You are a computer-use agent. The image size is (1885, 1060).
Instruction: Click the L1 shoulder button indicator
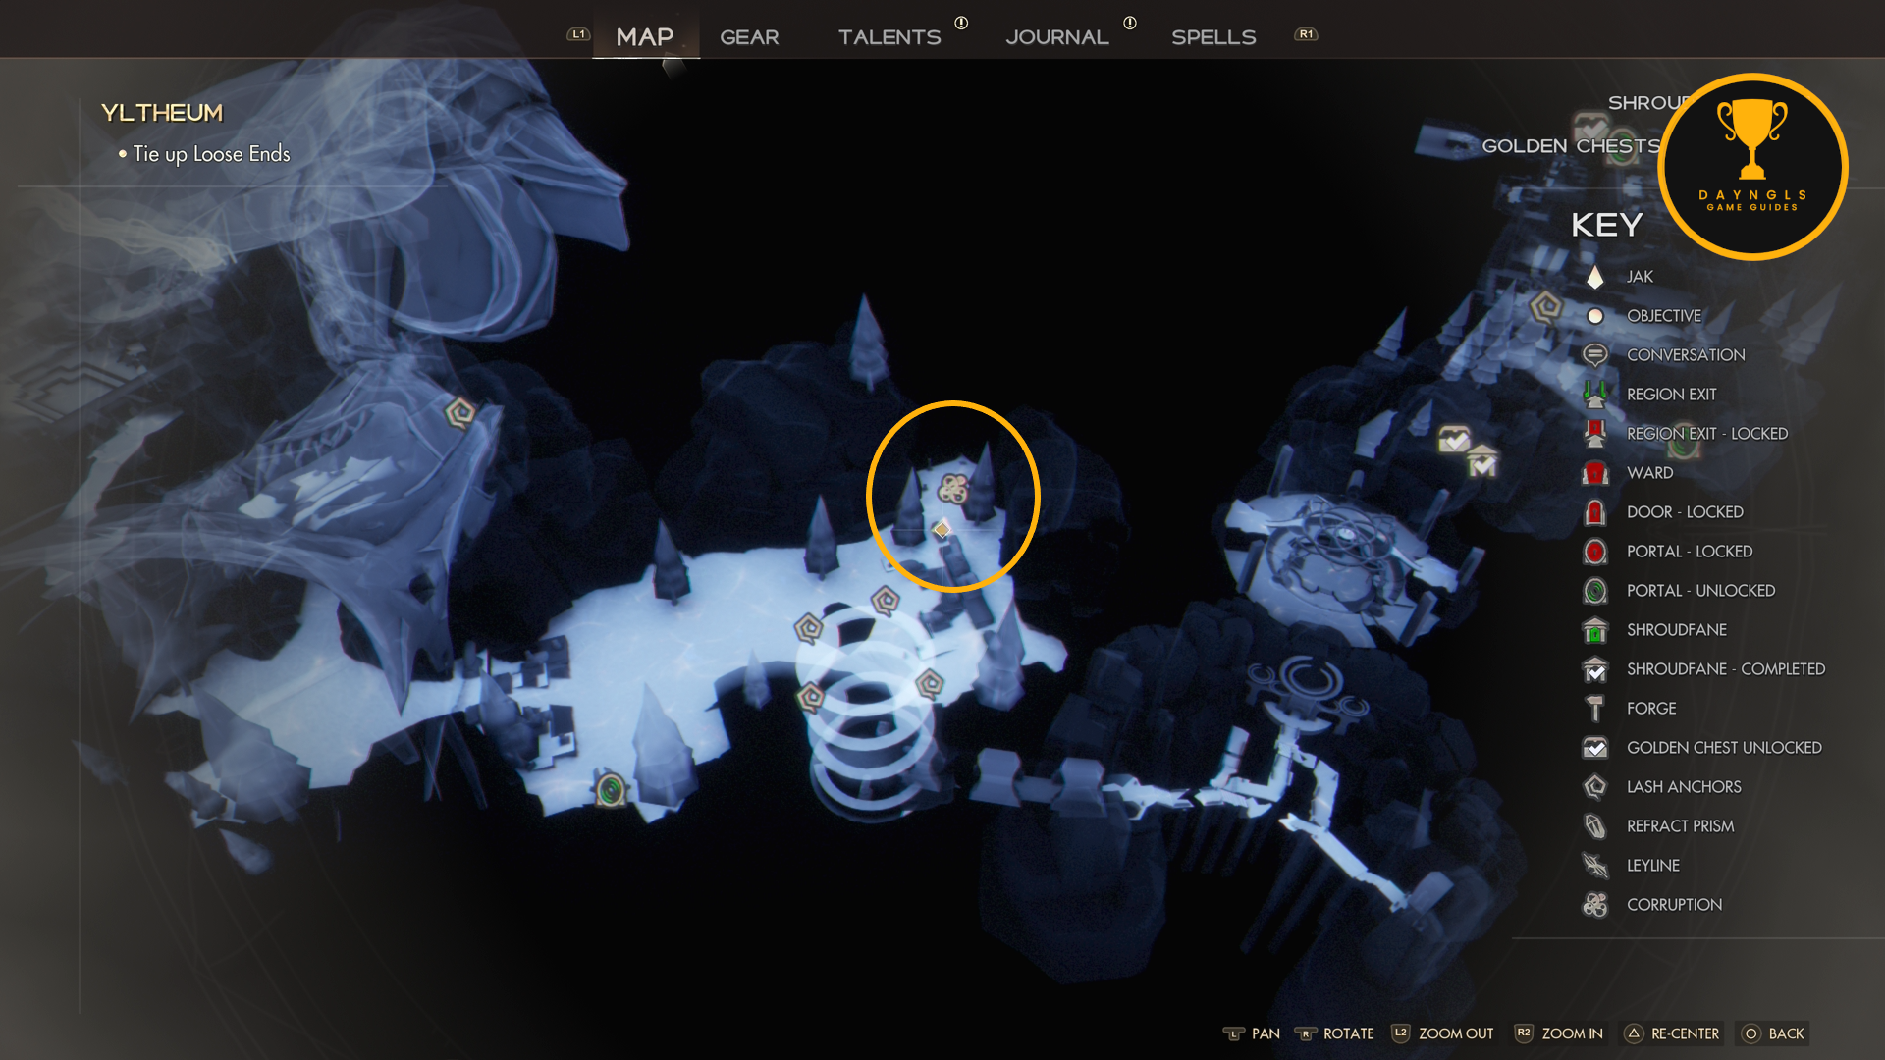(x=578, y=34)
